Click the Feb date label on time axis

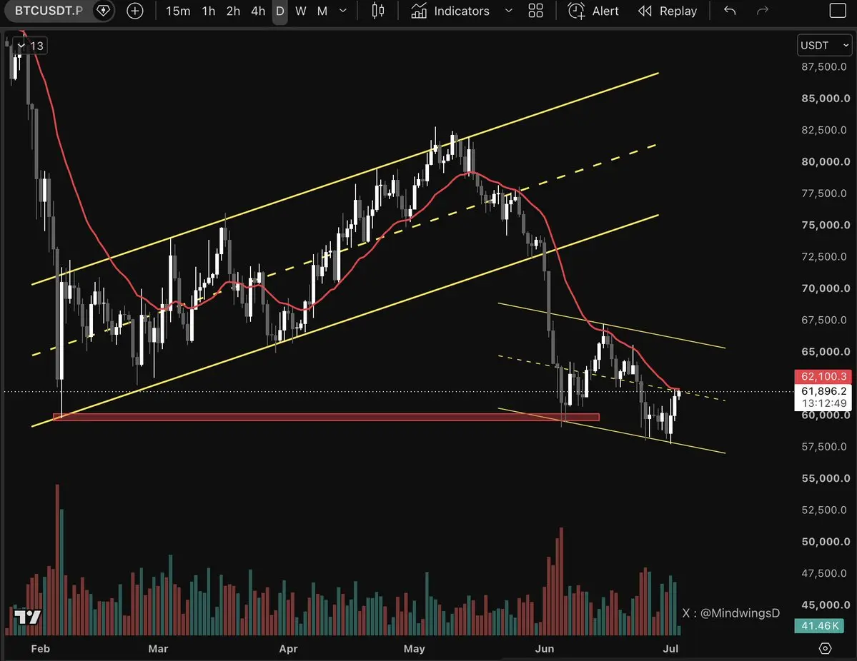pos(41,648)
